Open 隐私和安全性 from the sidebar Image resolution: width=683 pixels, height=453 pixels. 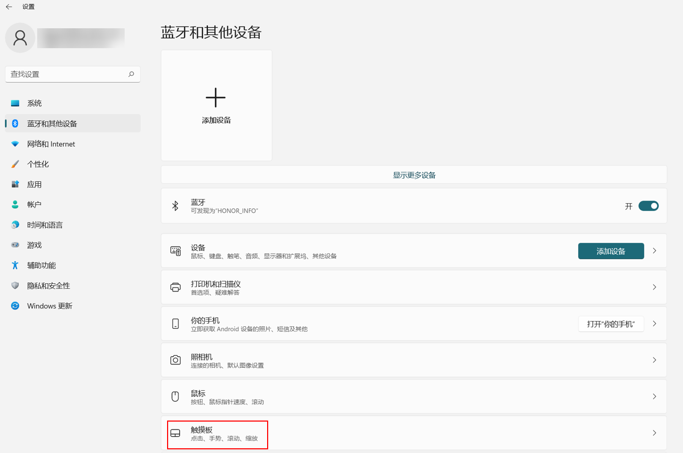click(48, 285)
